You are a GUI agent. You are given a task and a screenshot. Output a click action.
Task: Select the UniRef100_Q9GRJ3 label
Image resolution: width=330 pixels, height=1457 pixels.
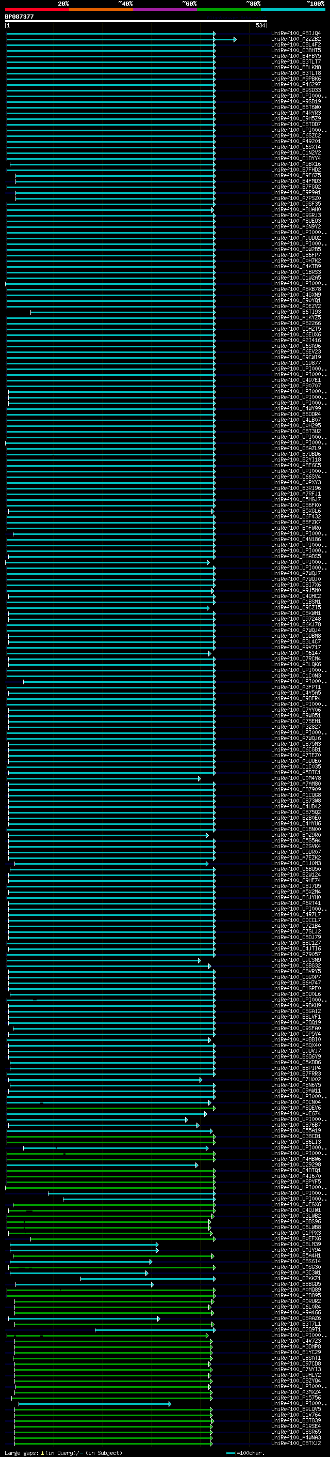(x=296, y=216)
